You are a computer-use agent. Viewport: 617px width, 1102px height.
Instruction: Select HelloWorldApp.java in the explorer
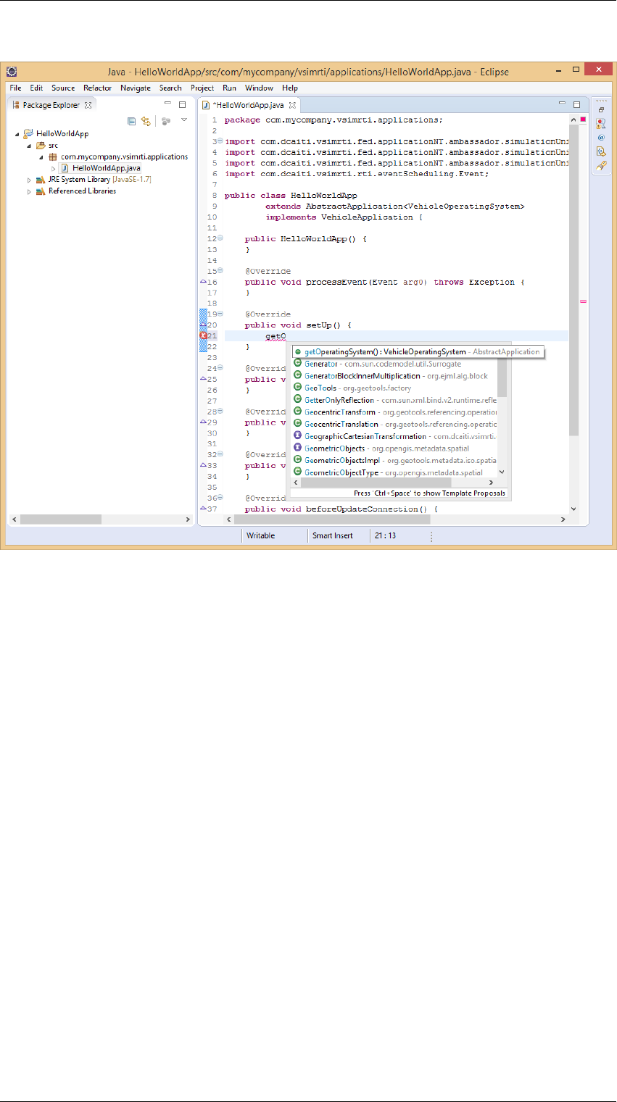coord(107,168)
